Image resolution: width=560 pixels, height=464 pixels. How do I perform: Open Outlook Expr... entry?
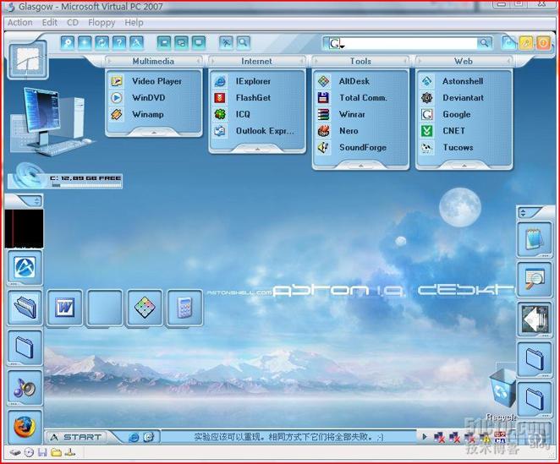pyautogui.click(x=257, y=131)
